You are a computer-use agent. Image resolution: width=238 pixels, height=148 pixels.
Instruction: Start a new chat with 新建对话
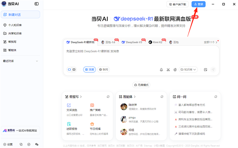pyautogui.click(x=21, y=14)
